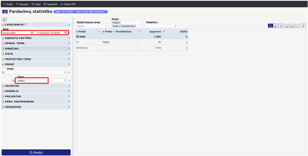This screenshot has height=156, width=308.
Task: Open the BUROKAS item link
Action: [82, 48]
